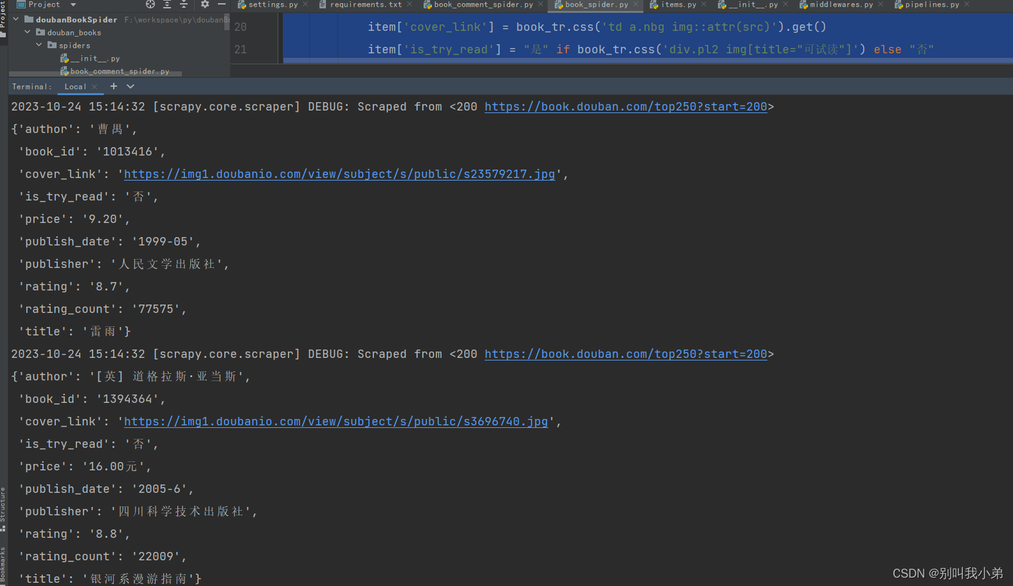Open first top250?start=200 scraped link
Screen dimensions: 1013x586
point(625,107)
